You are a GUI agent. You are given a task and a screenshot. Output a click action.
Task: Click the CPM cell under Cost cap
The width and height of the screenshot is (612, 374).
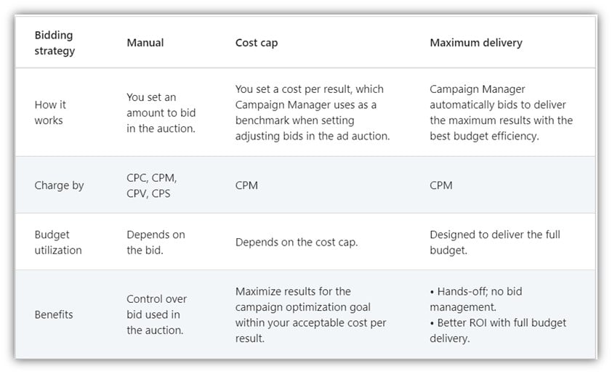pyautogui.click(x=246, y=185)
